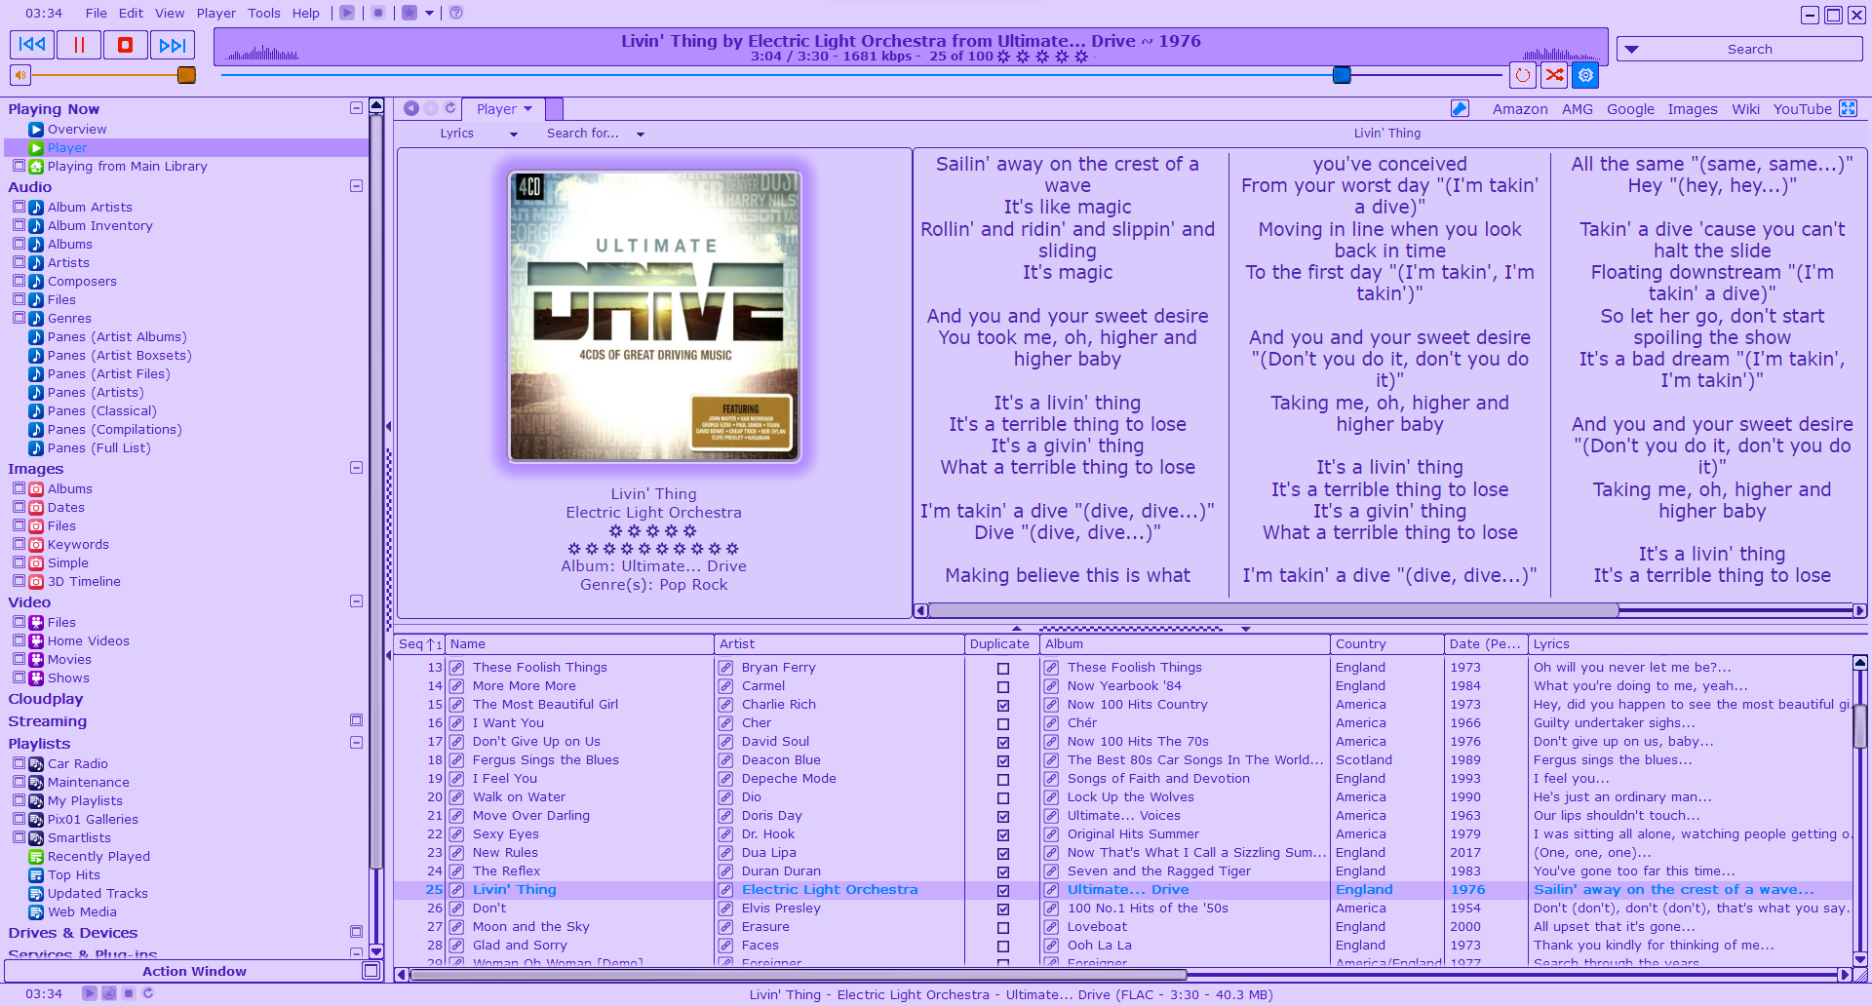
Task: Toggle Duplicate checkbox for These Foolish Things
Action: point(1003,669)
